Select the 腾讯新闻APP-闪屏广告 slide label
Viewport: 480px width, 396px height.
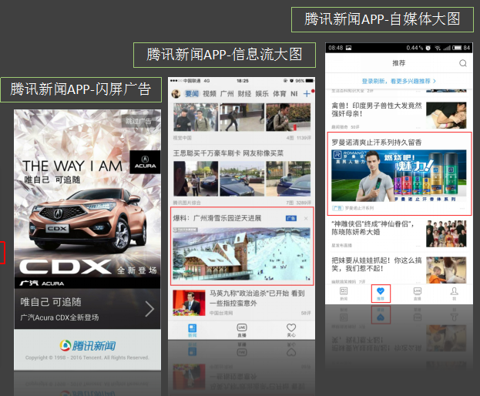tap(81, 89)
